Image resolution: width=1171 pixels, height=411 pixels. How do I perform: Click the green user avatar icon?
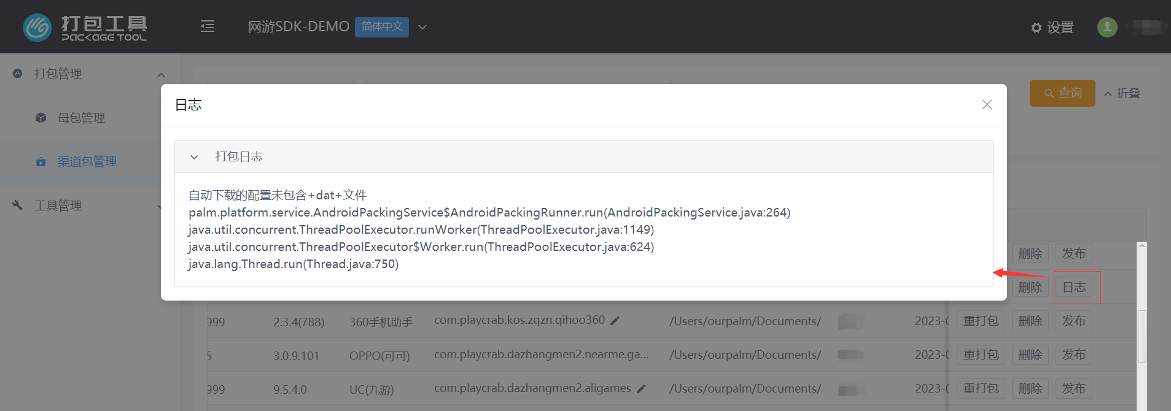click(1107, 27)
